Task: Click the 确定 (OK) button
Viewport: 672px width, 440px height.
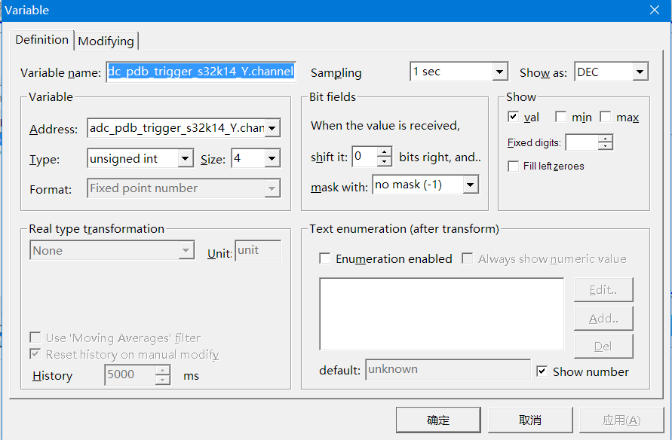Action: pos(437,420)
